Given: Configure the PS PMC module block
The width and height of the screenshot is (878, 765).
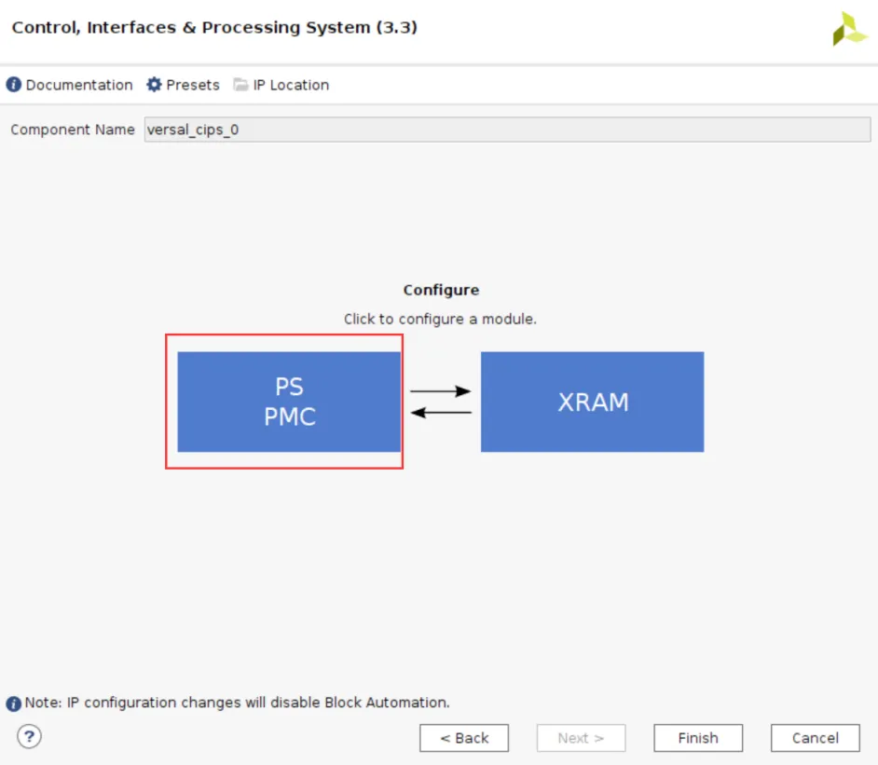Looking at the screenshot, I should pos(289,402).
